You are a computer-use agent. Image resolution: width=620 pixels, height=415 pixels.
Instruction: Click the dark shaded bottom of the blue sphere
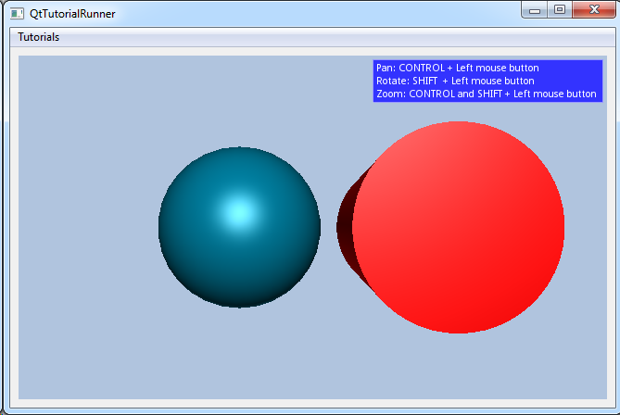[x=239, y=295]
